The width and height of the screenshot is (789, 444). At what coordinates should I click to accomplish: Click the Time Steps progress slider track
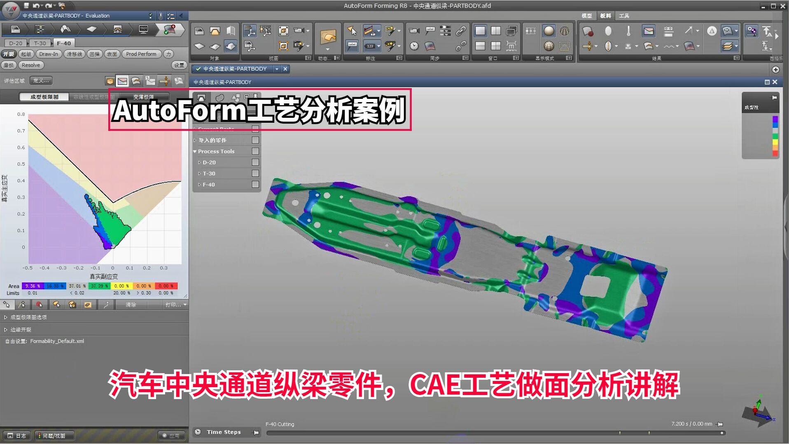(x=496, y=433)
